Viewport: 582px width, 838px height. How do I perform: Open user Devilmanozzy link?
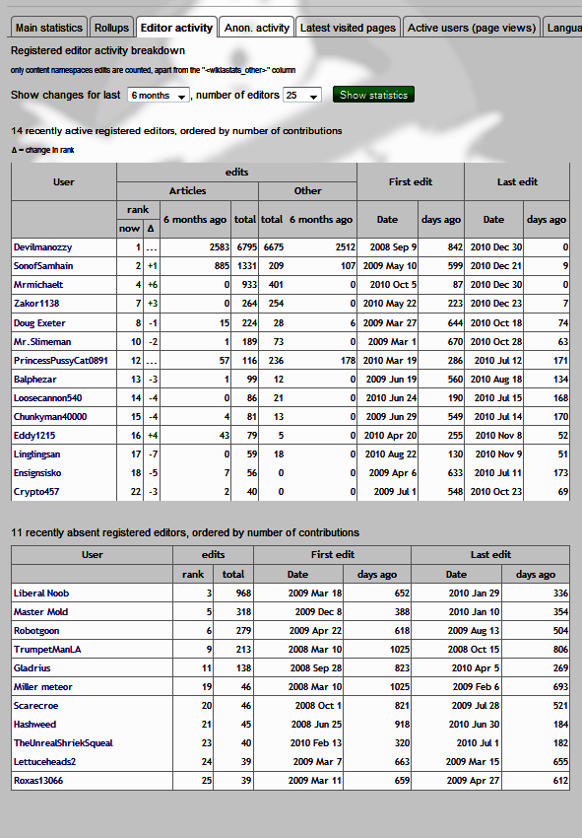(42, 247)
